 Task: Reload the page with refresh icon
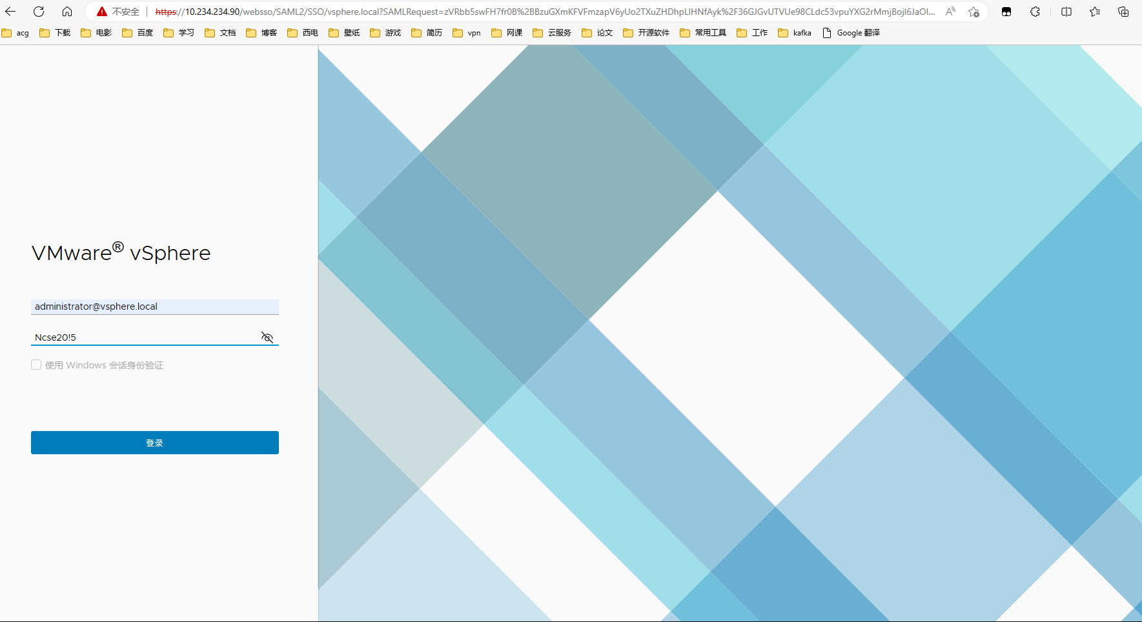tap(39, 12)
